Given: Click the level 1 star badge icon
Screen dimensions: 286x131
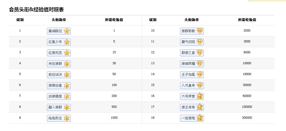Looking at the screenshot, I should click(67, 31).
